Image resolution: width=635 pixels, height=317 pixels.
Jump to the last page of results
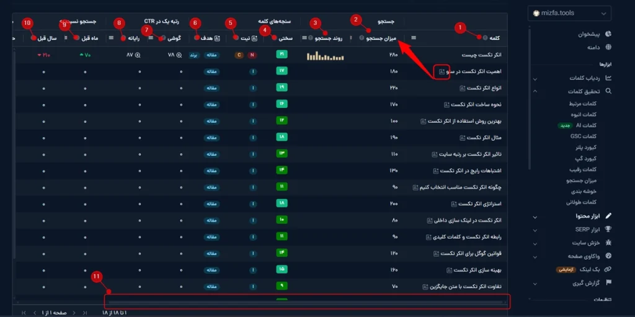click(24, 313)
